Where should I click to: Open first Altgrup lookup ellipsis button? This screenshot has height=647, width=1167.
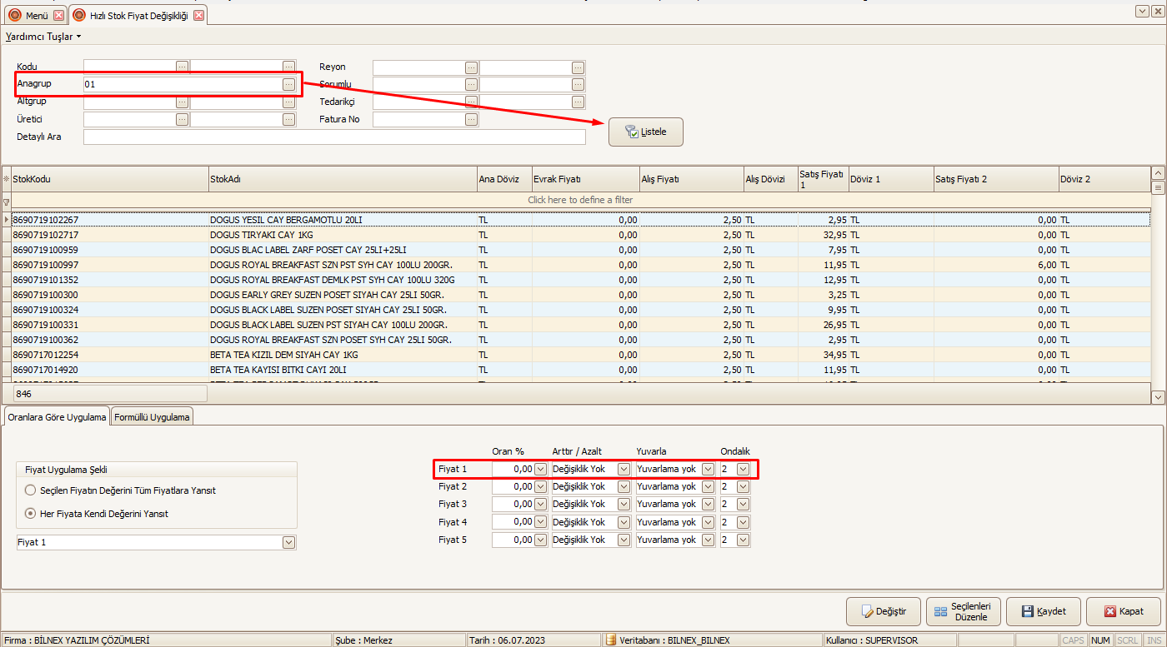pyautogui.click(x=182, y=102)
